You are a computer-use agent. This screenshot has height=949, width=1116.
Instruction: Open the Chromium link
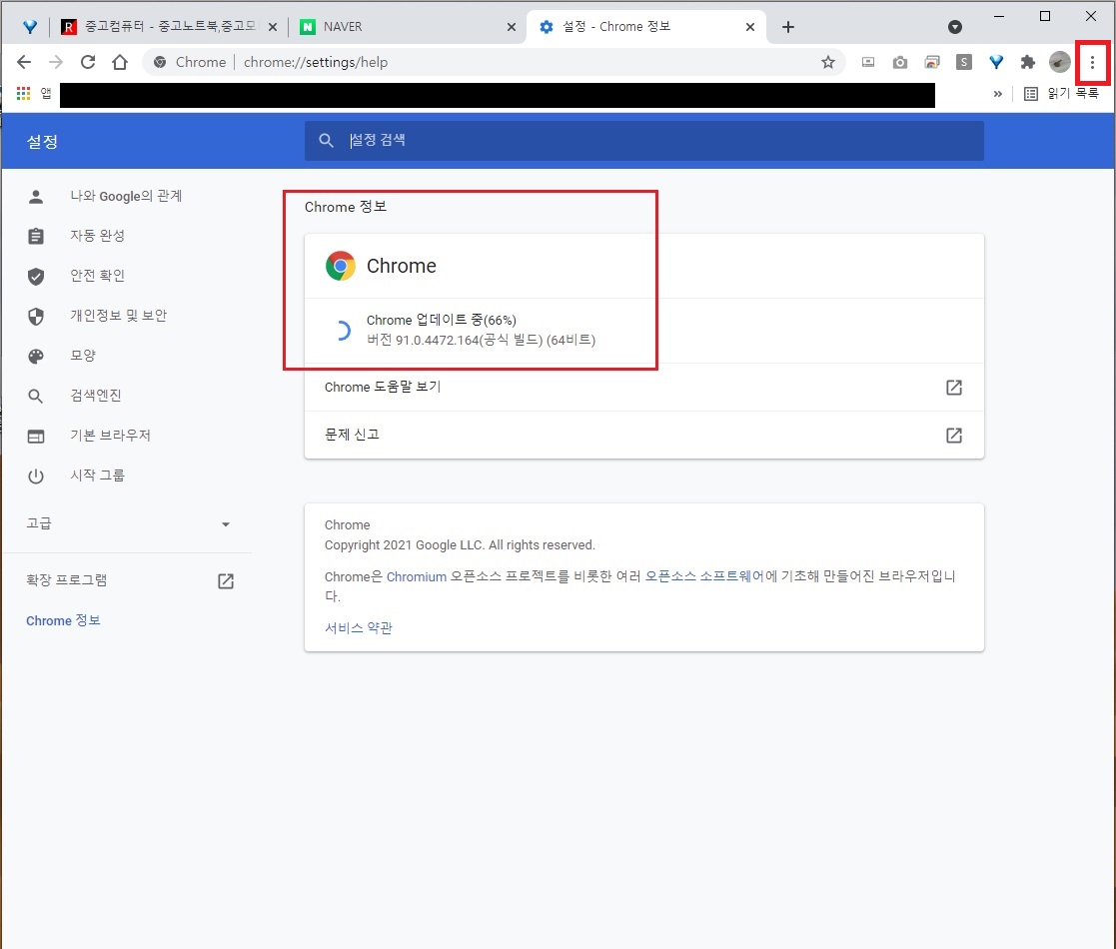417,576
